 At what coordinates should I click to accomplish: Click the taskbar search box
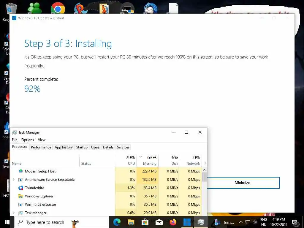click(x=62, y=222)
